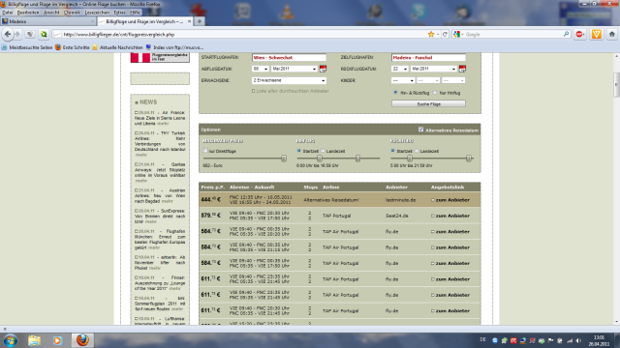
Task: Open first Kinder dropdown
Action: (403, 80)
